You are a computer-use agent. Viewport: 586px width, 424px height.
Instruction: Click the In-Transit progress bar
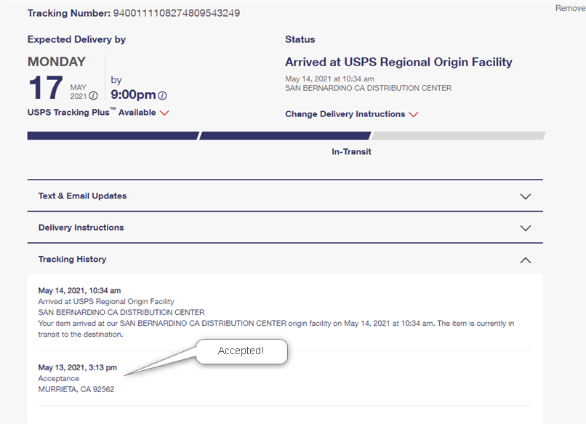(x=286, y=135)
